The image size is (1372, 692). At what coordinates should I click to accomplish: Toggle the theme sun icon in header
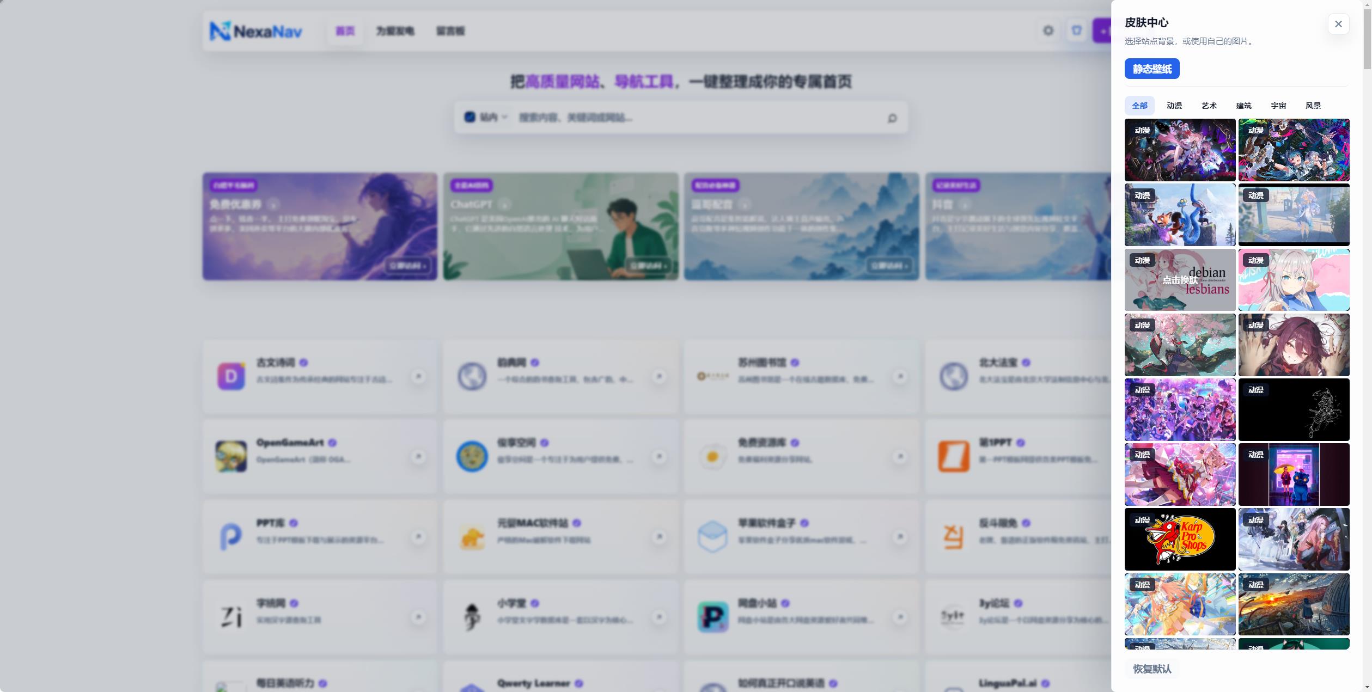coord(1048,31)
